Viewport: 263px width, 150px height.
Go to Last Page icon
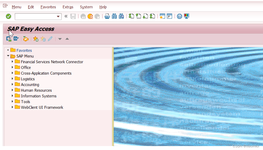click(x=152, y=16)
